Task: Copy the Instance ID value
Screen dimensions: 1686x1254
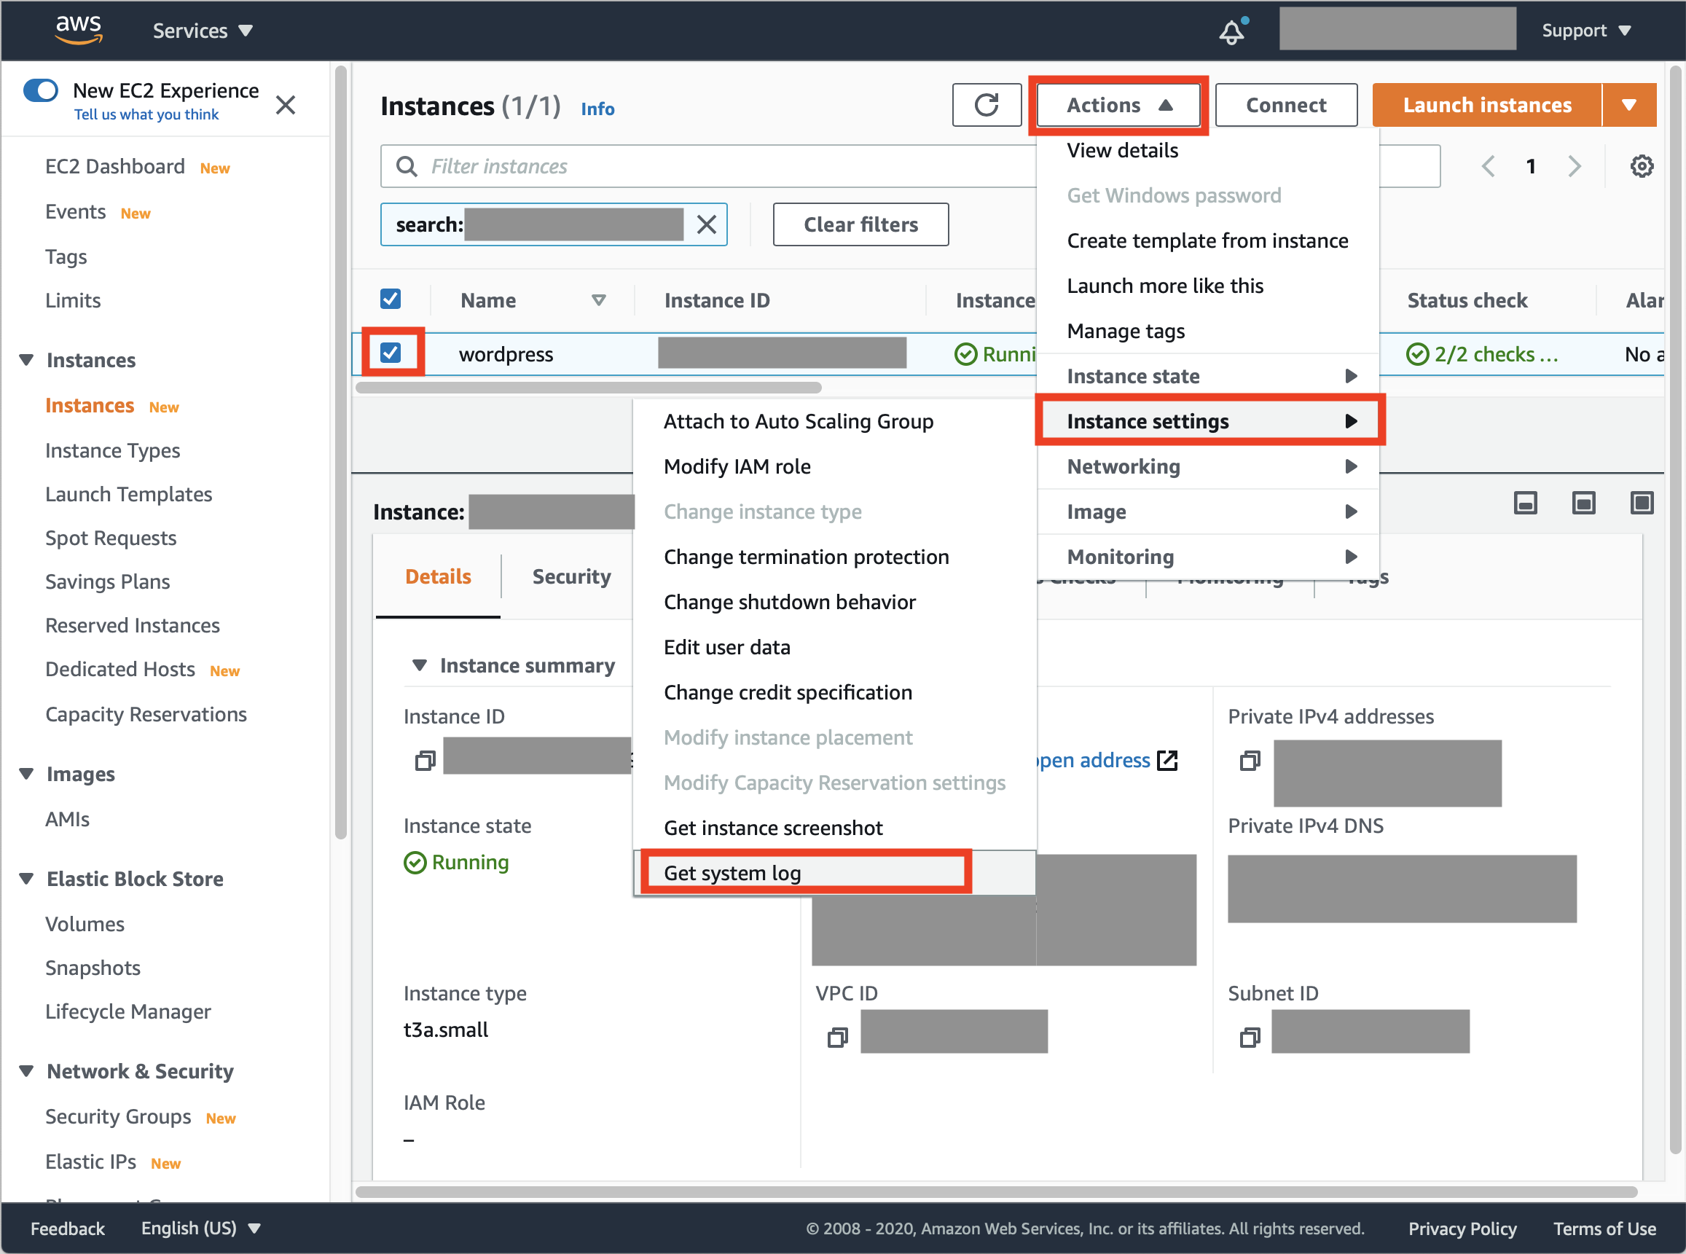Action: pyautogui.click(x=425, y=760)
